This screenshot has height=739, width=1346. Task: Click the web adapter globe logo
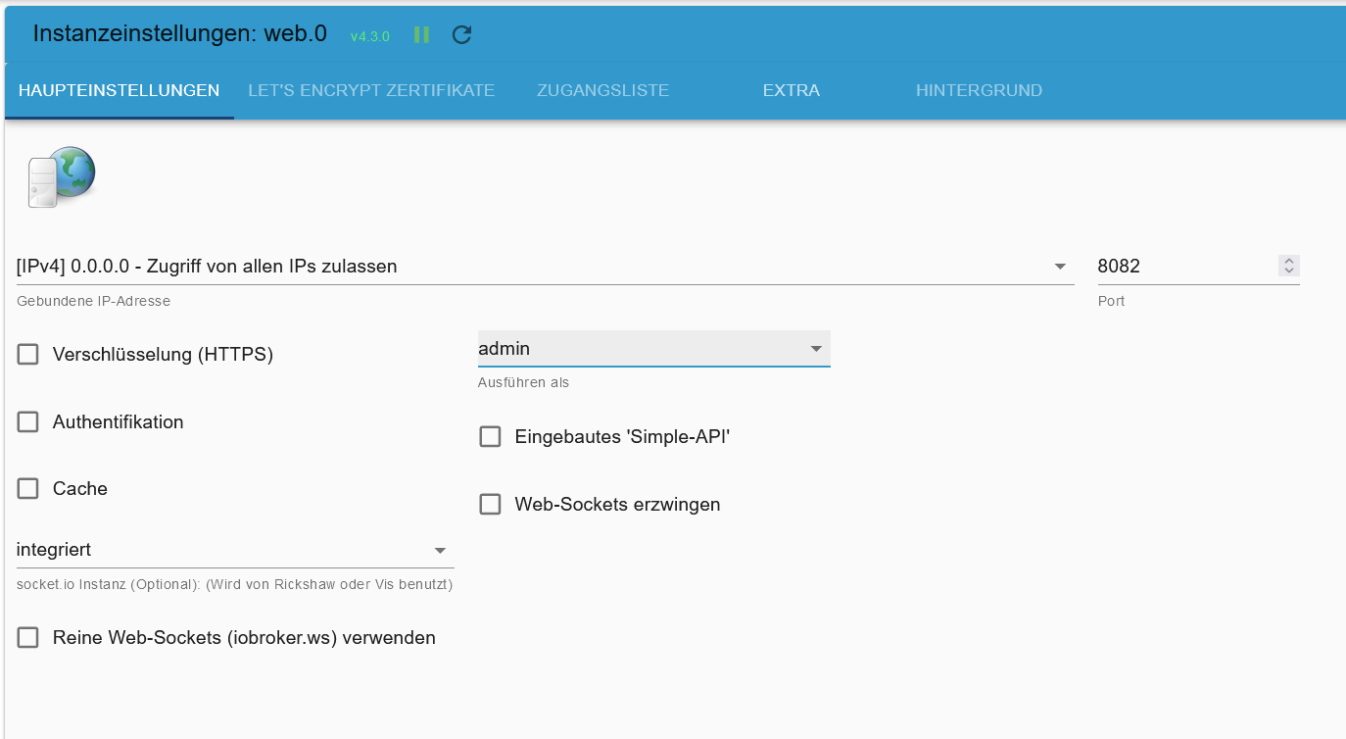(63, 176)
